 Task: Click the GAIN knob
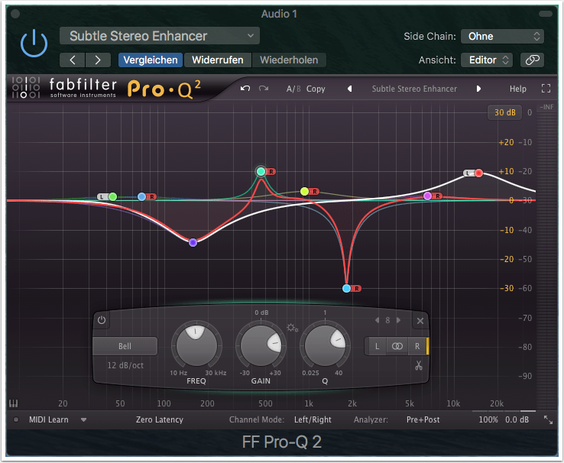coord(261,345)
